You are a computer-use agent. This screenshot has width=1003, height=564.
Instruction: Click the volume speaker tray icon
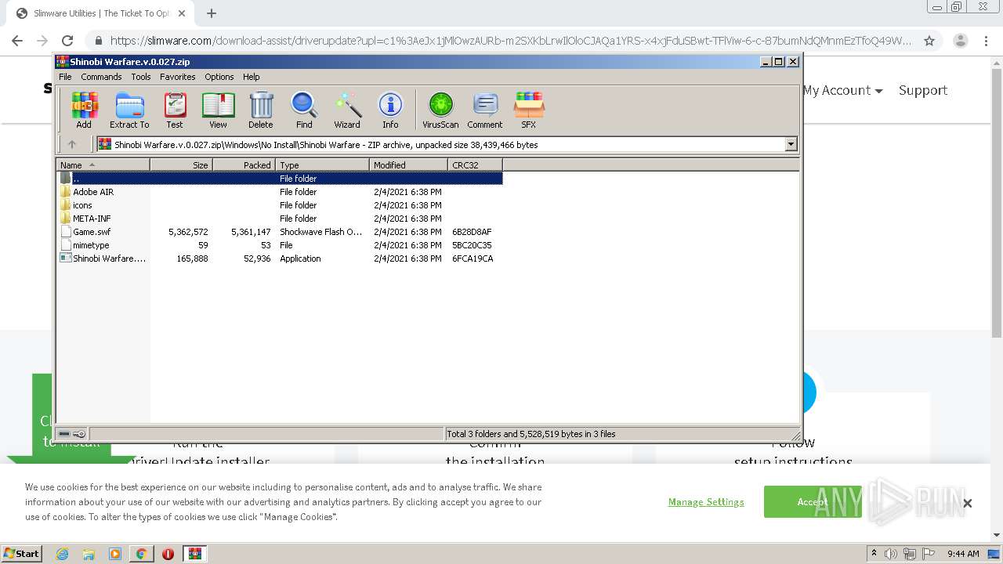tap(891, 554)
